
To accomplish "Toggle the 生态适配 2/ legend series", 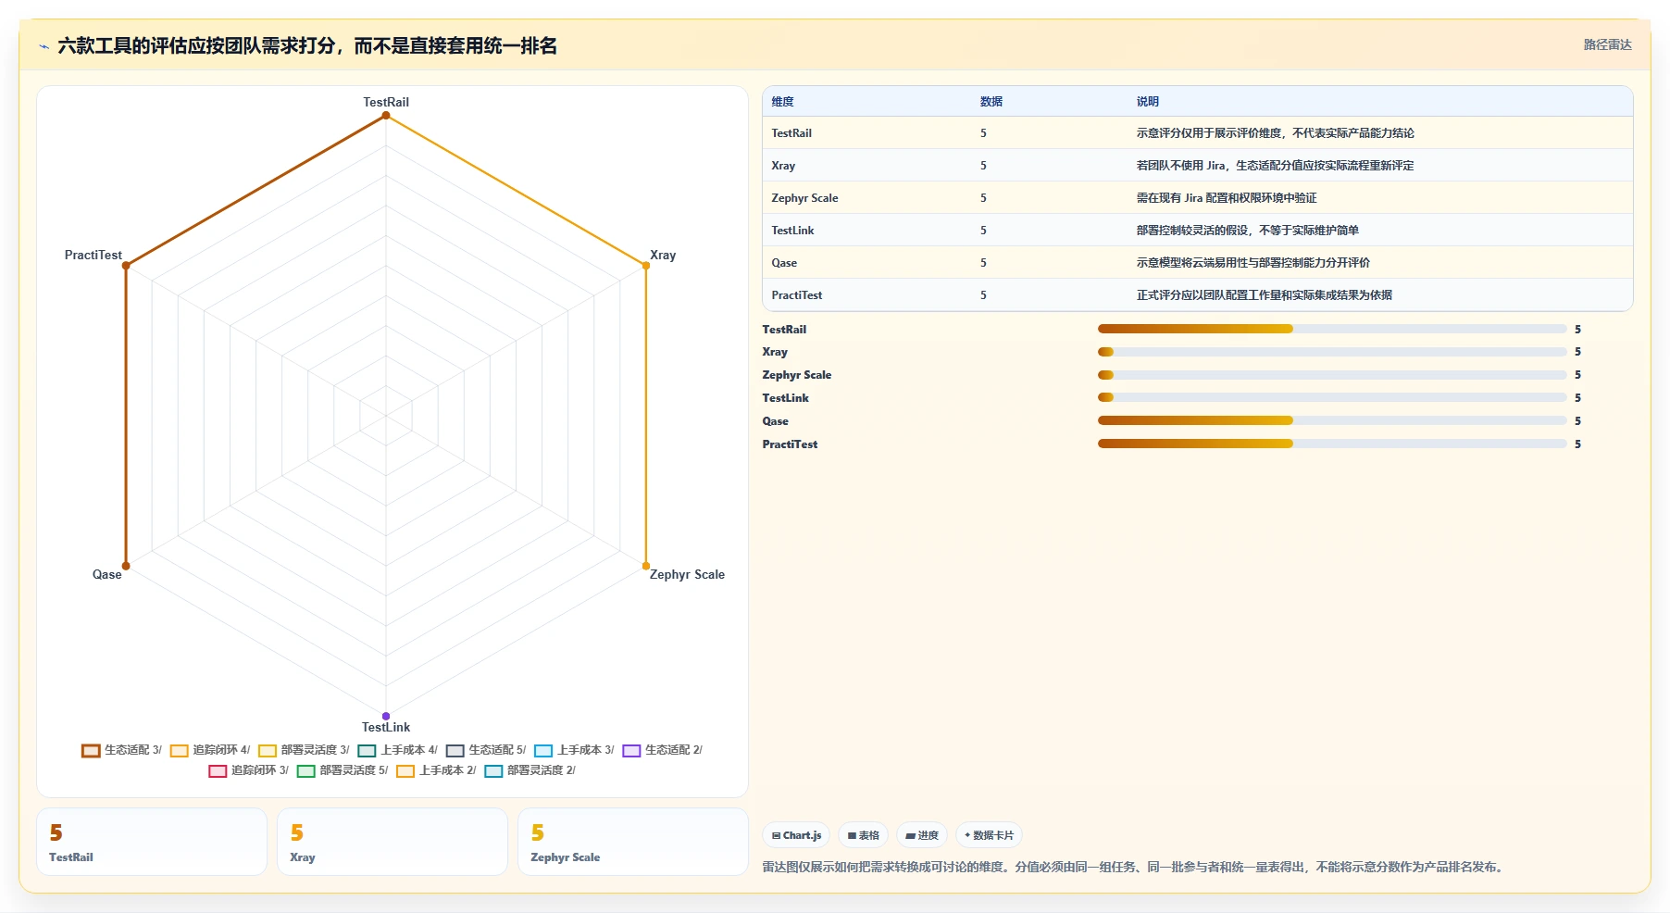I will pos(663,750).
